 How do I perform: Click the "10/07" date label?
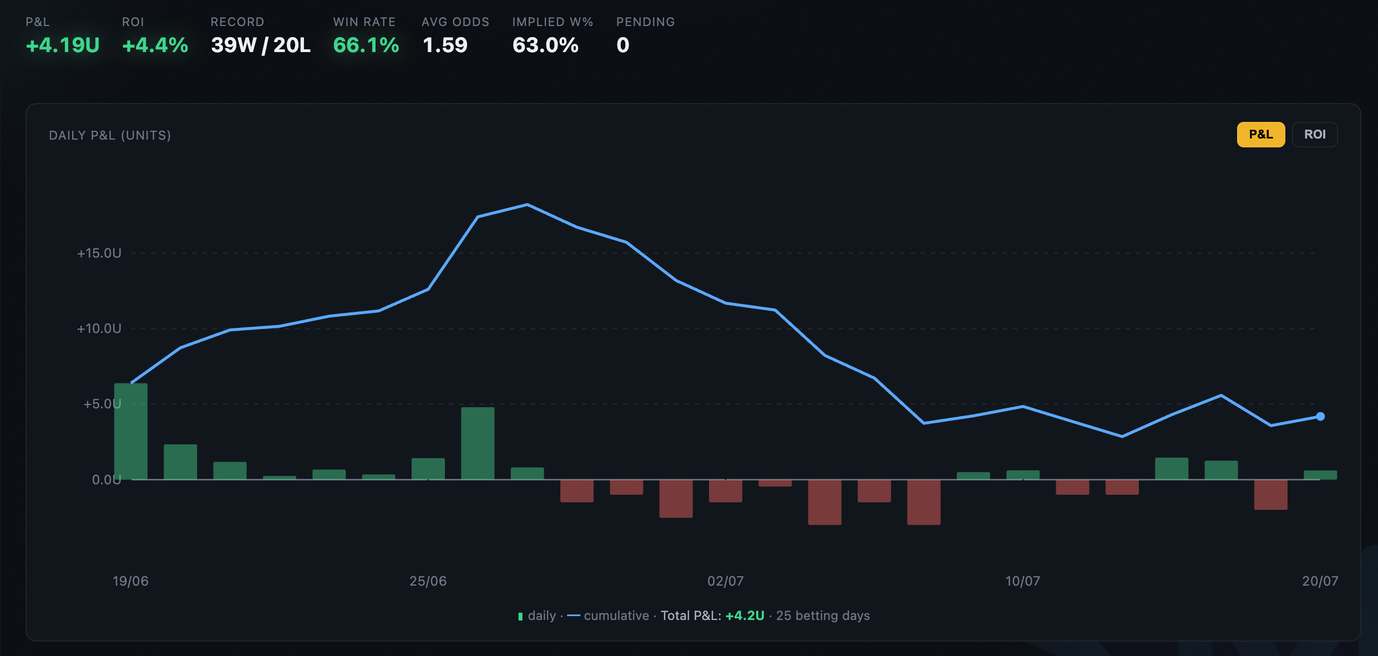(1023, 581)
